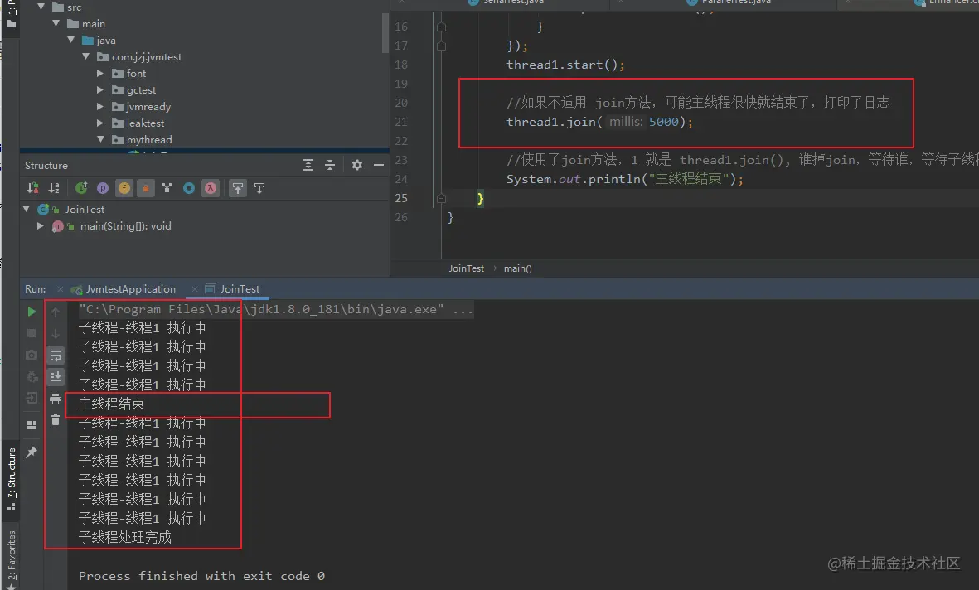
Task: Toggle Show Fields orange f icon
Action: coord(124,188)
